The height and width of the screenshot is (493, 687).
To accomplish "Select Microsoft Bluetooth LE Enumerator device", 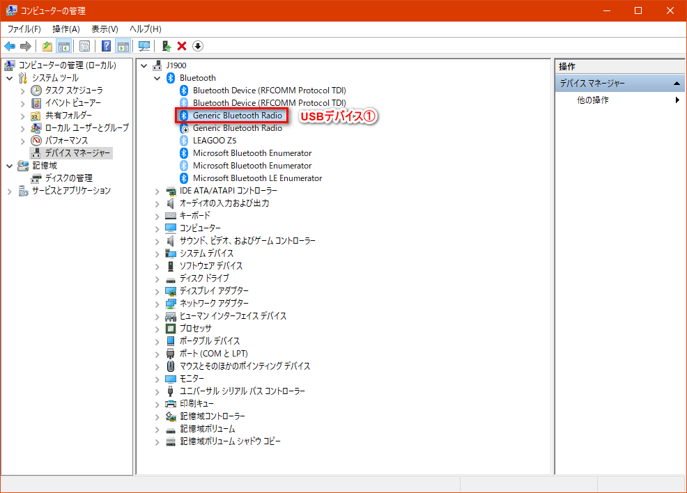I will coord(257,178).
